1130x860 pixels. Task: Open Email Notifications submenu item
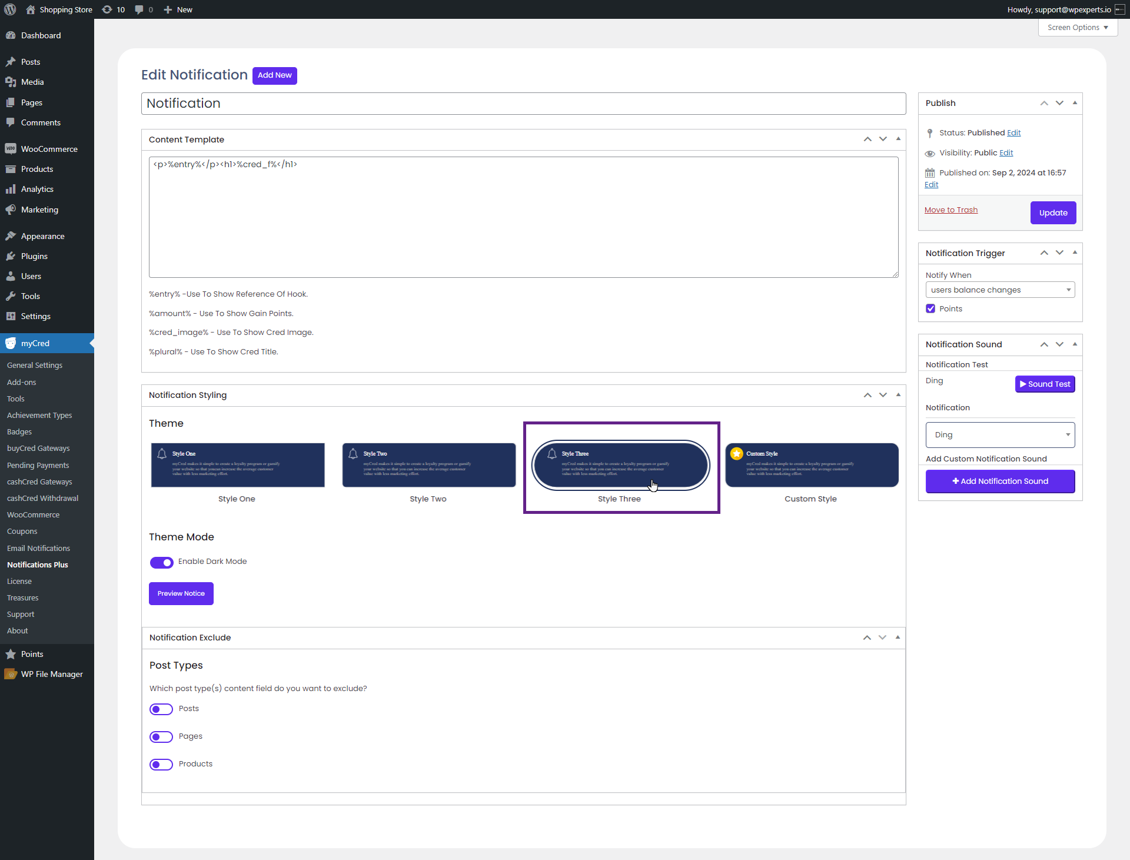click(38, 548)
